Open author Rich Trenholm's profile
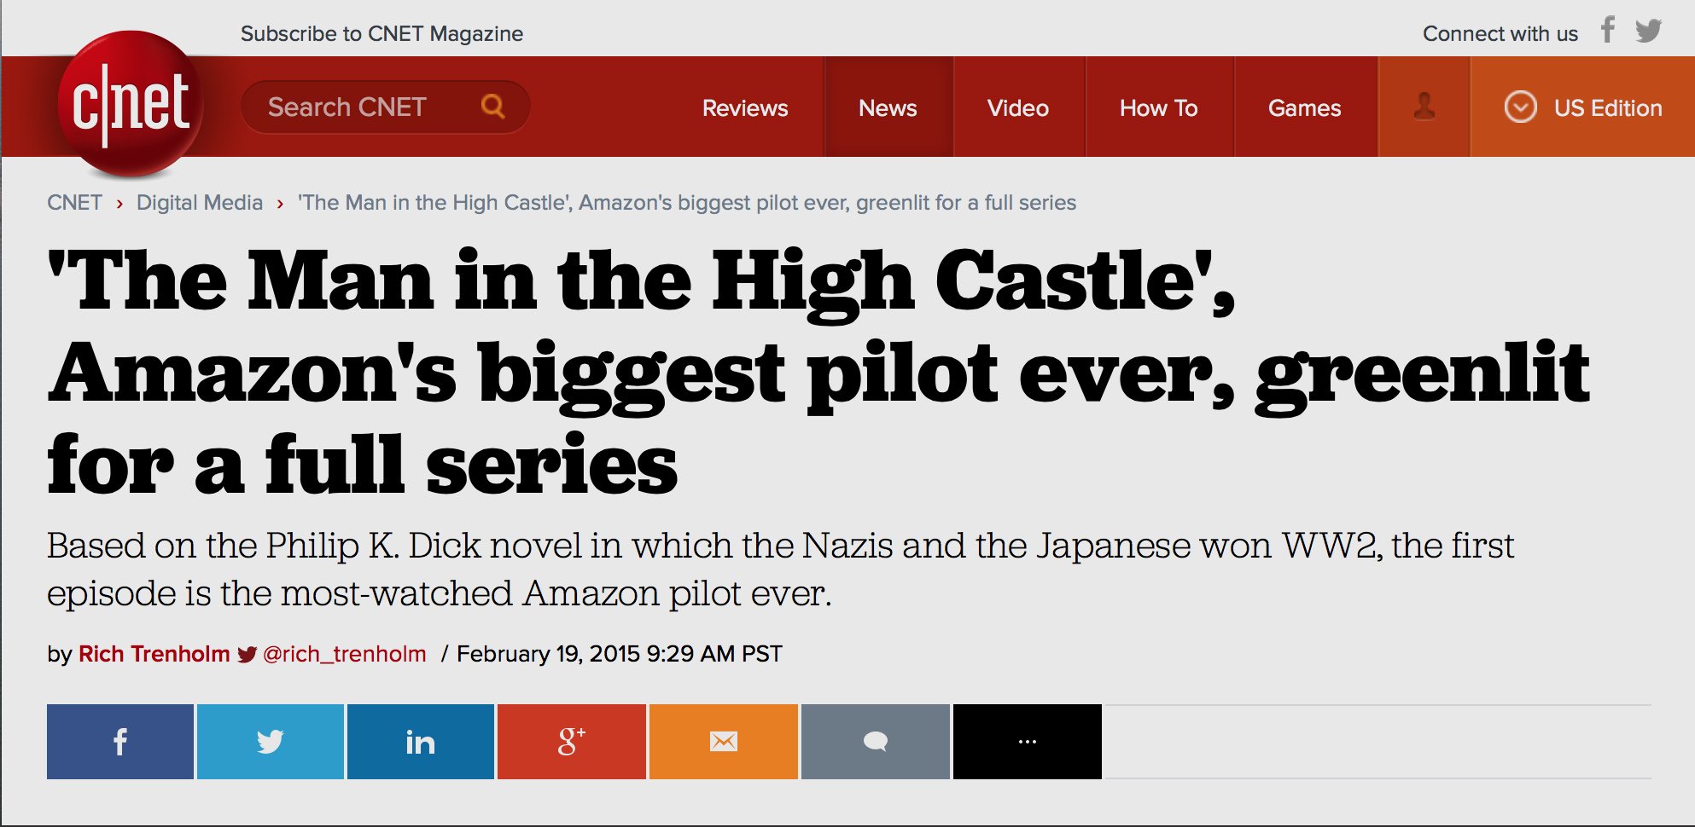 (154, 654)
